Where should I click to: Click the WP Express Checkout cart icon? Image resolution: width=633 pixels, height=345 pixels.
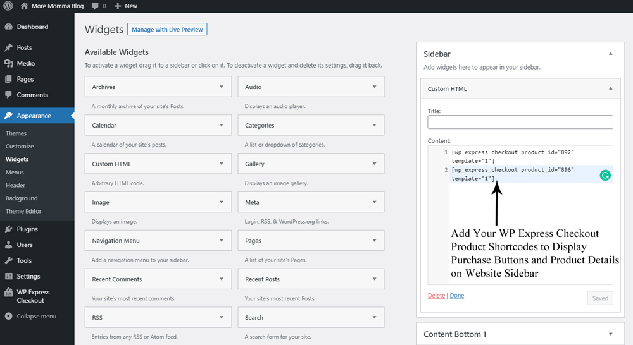(8, 292)
